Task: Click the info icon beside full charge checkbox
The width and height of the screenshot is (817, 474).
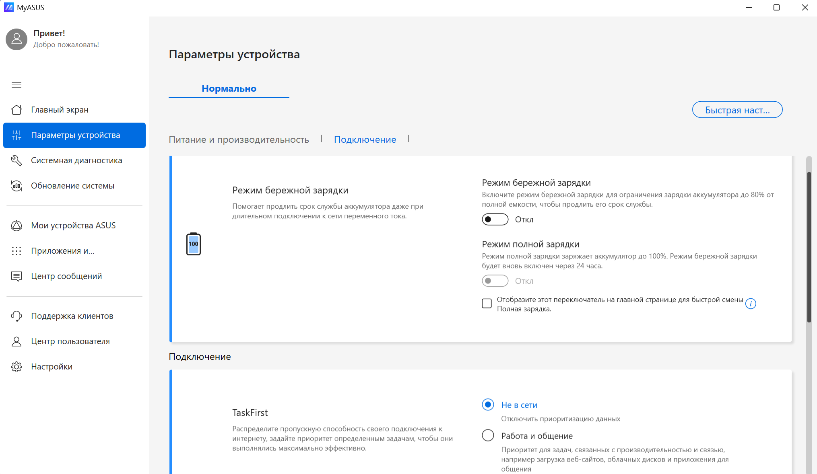Action: click(x=751, y=304)
